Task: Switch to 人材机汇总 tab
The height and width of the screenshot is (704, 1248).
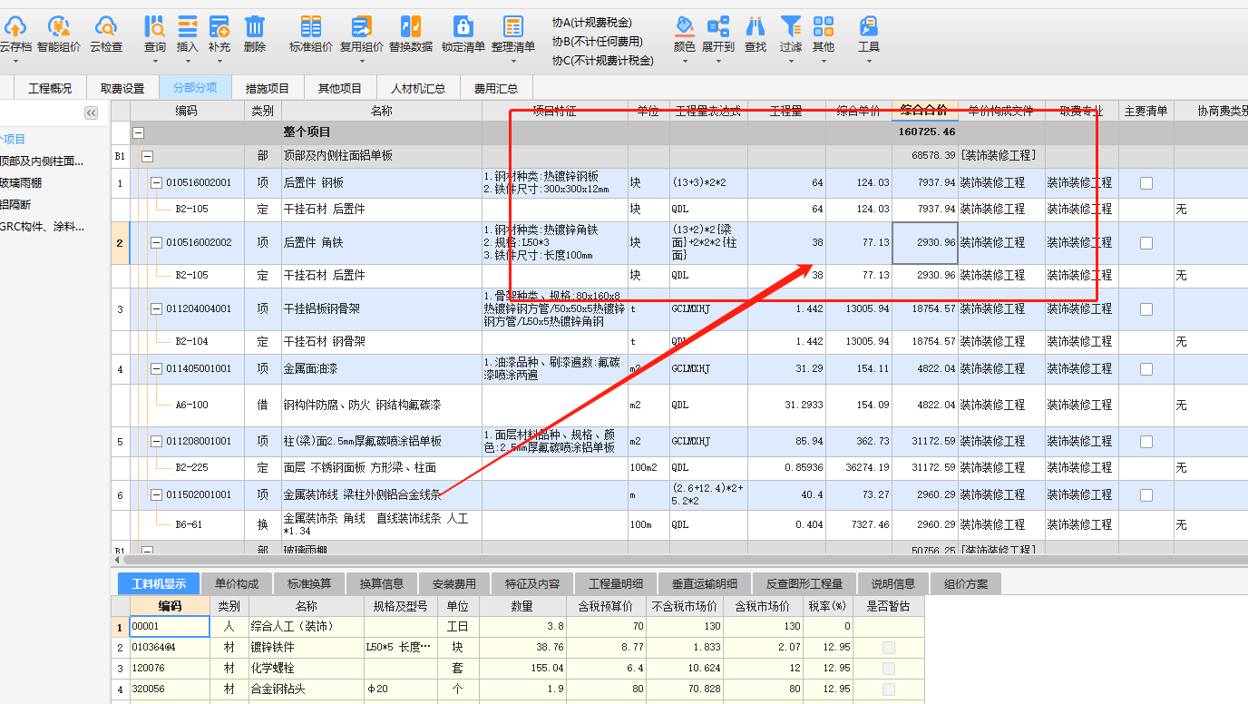Action: click(x=418, y=88)
